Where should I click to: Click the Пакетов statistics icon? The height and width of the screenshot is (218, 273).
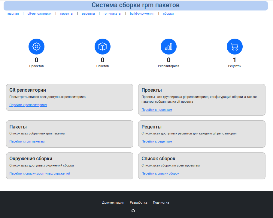[102, 46]
